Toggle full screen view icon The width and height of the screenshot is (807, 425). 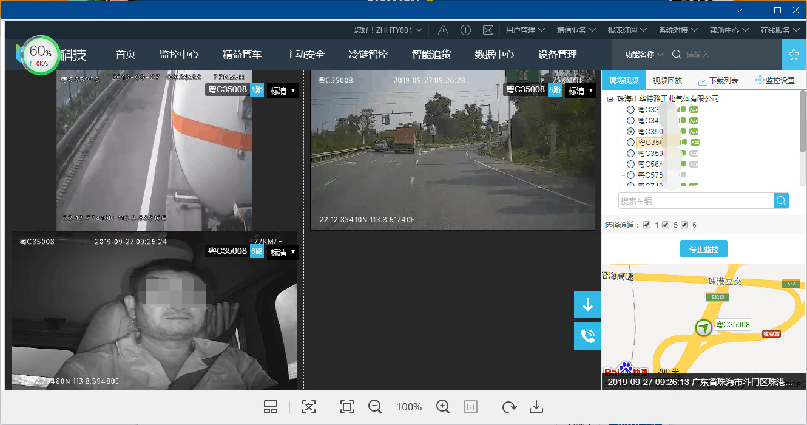pos(347,407)
